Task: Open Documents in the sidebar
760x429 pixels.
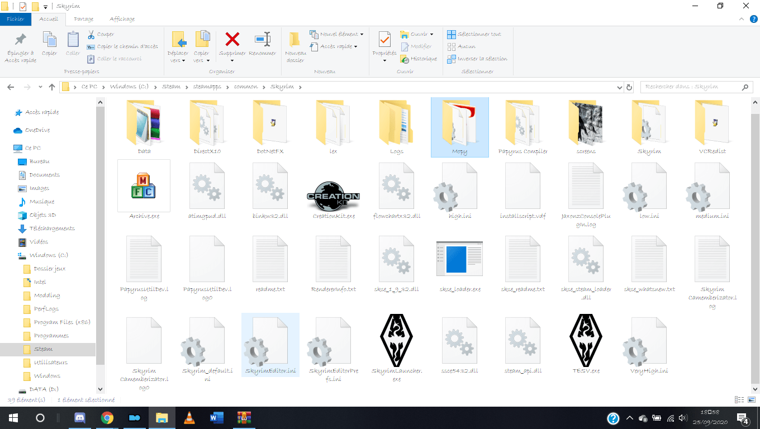Action: (x=39, y=175)
